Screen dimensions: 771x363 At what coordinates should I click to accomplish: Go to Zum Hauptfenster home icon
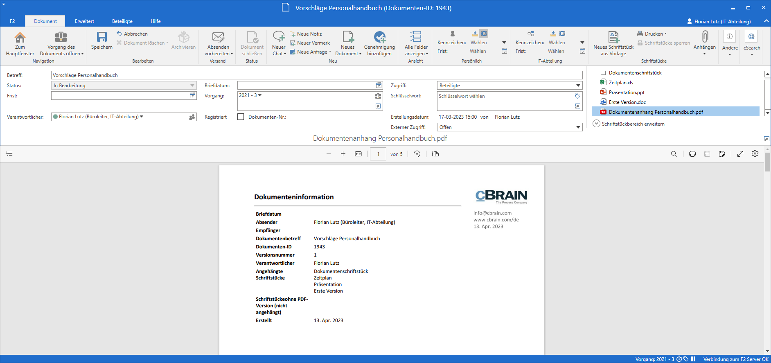(x=20, y=38)
